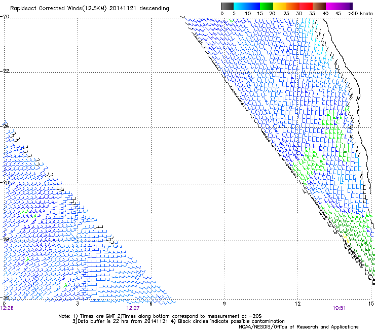Click the purple '12:27' swath time

(x=133, y=308)
